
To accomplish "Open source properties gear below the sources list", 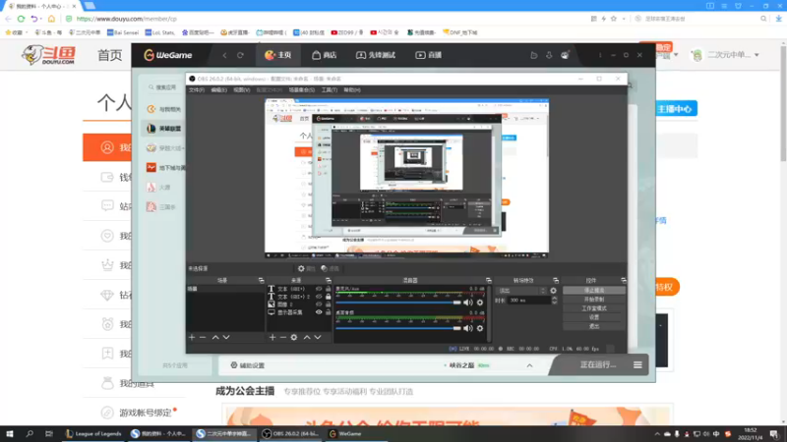I will (294, 337).
